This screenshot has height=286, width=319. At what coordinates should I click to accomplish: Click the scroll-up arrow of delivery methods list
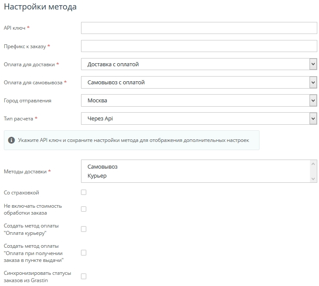pyautogui.click(x=313, y=164)
